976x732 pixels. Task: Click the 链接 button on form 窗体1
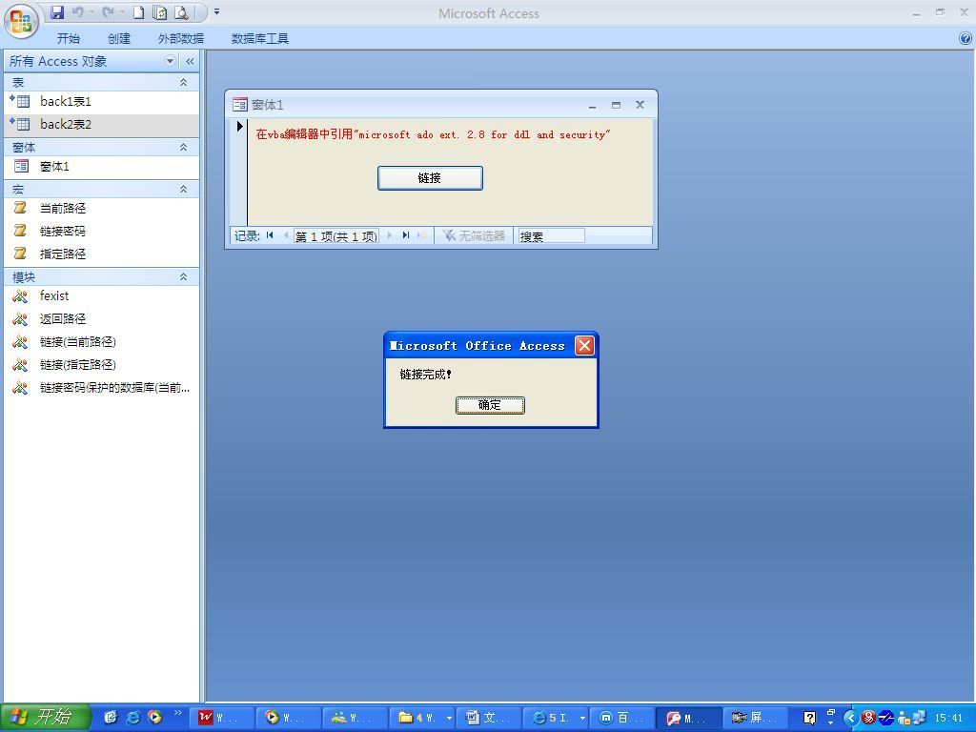click(430, 178)
